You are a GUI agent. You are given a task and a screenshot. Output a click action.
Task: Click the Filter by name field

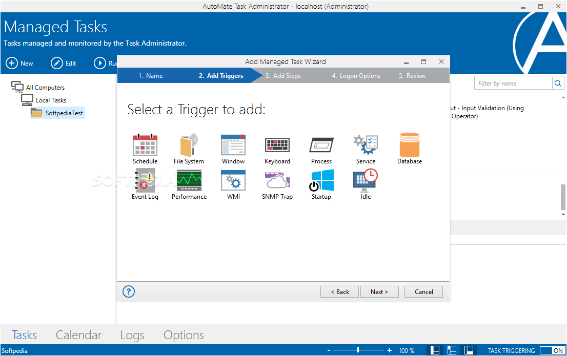point(513,83)
